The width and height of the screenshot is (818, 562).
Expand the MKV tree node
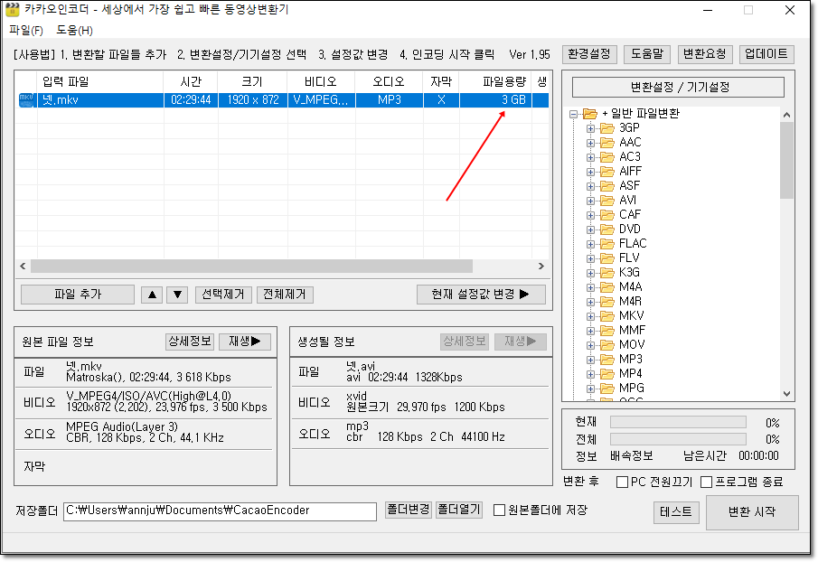point(590,316)
